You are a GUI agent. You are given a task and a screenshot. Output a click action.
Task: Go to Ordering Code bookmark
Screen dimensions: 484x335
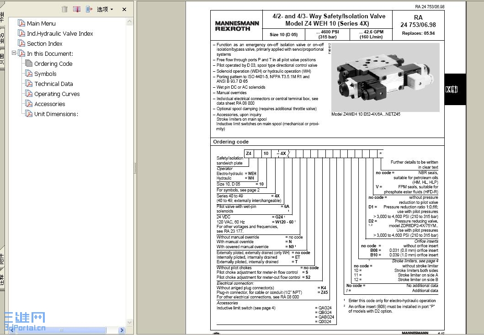[x=53, y=64]
